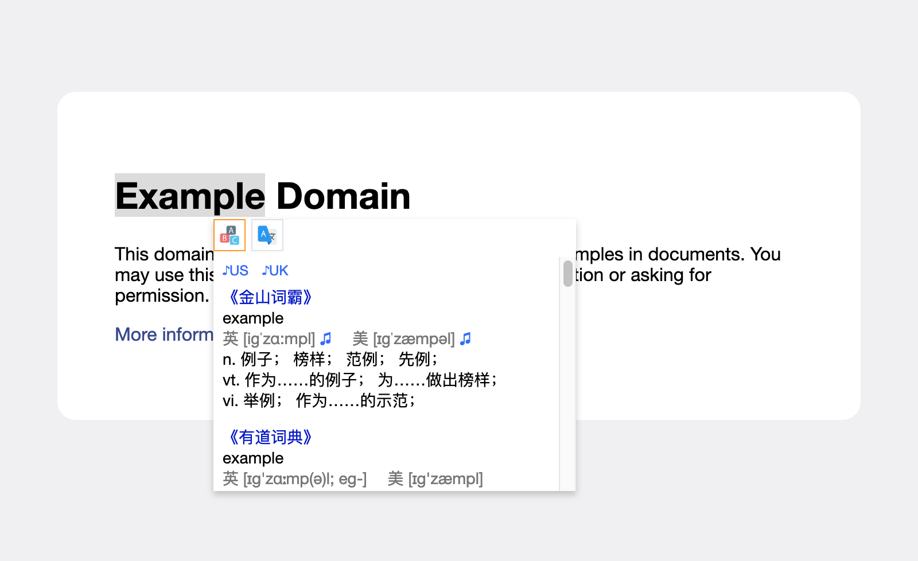Click the word example under 金山词霸
The height and width of the screenshot is (561, 918).
tap(253, 318)
